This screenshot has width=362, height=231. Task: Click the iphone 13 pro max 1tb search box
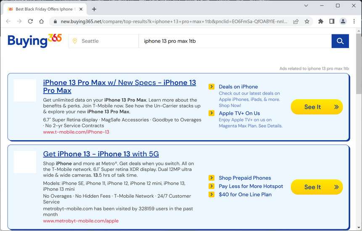pos(235,41)
